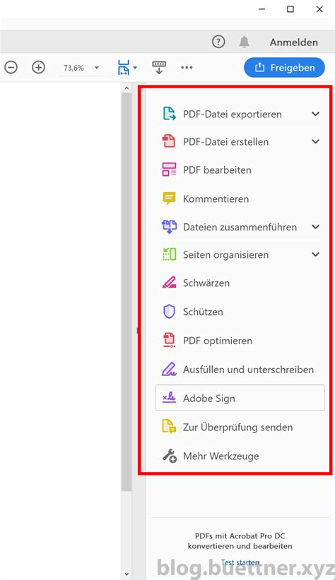
Task: Select the Adobe Sign tool entry
Action: (x=240, y=398)
